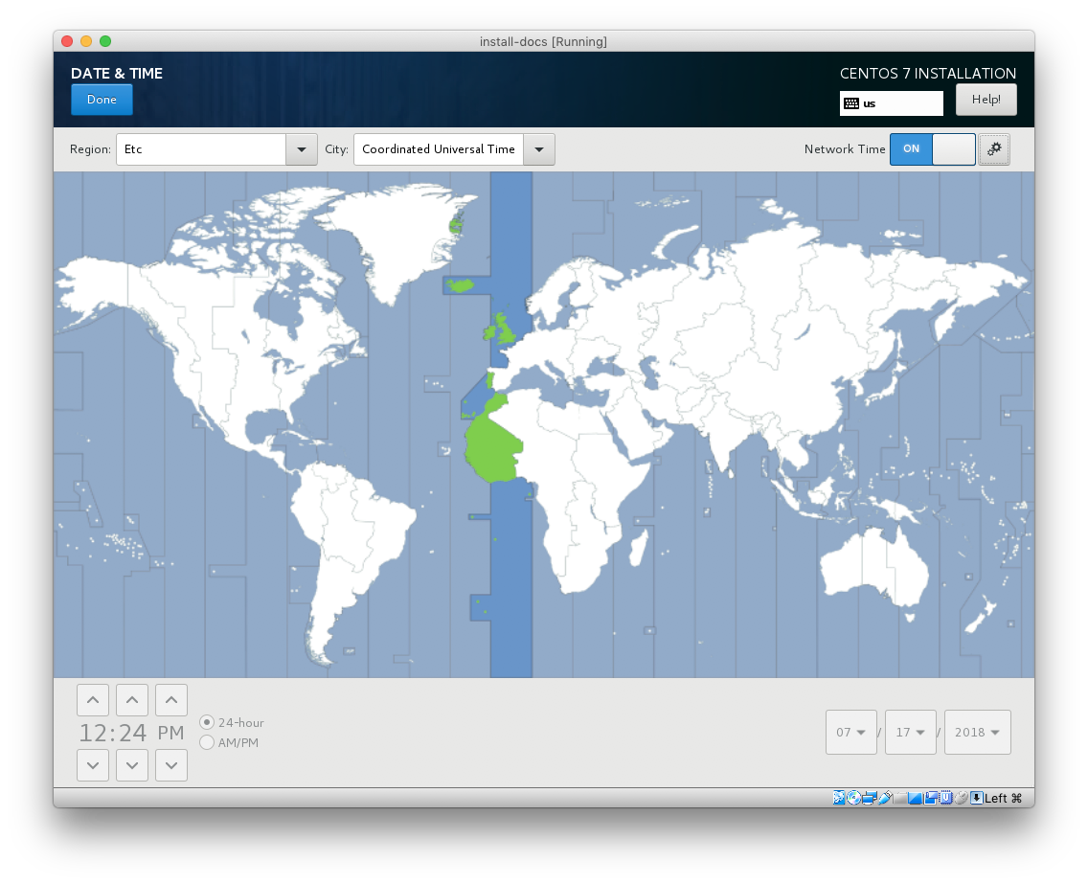
Task: Click the 'DATE & TIME' heading
Action: coord(117,74)
